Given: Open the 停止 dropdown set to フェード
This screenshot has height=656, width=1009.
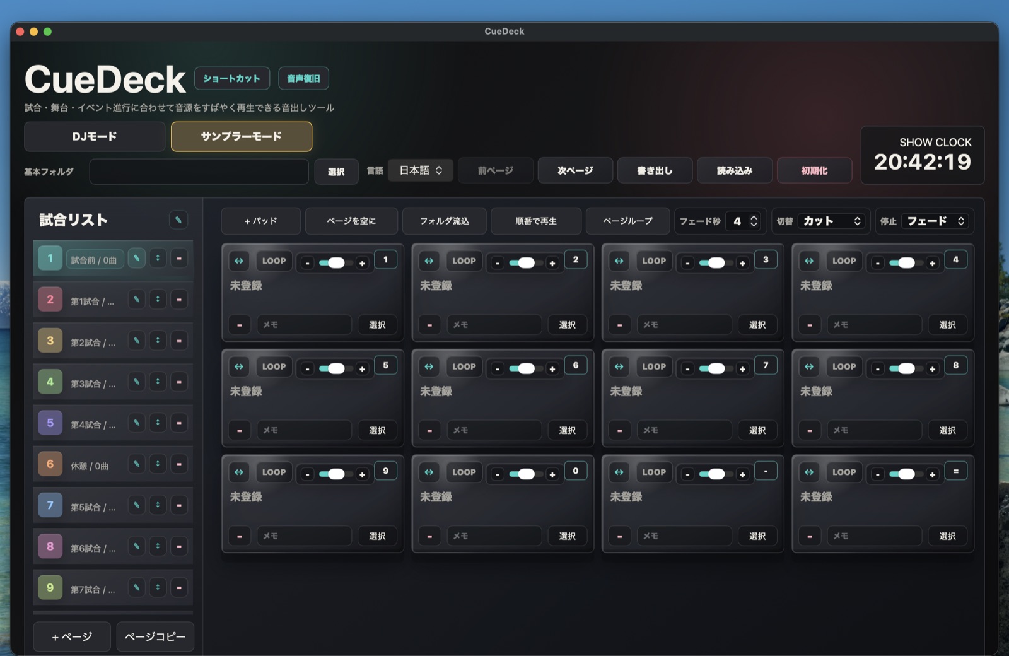Looking at the screenshot, I should 936,221.
